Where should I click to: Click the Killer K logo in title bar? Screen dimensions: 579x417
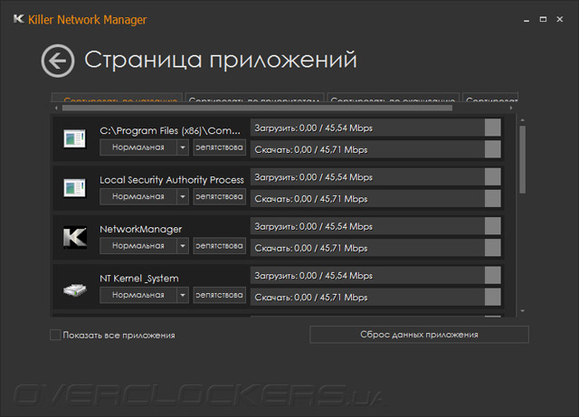coord(18,19)
